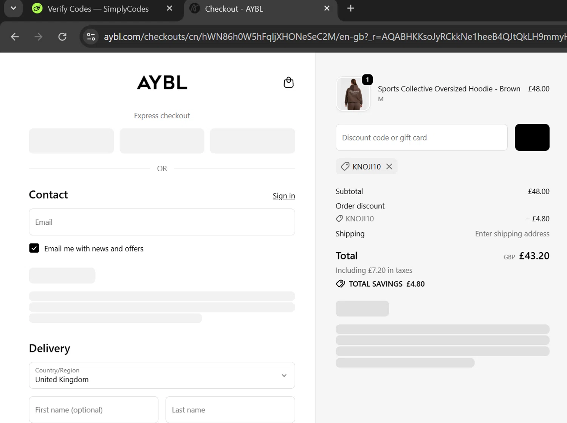The image size is (567, 423).
Task: Click the third express checkout button placeholder
Action: pos(253,141)
